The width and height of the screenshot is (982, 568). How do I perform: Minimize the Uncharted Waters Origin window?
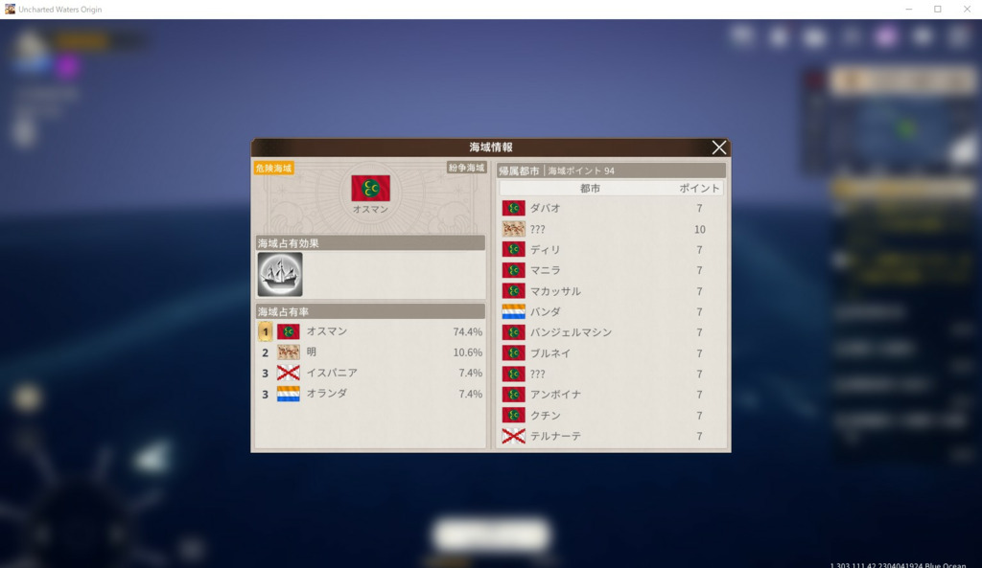909,10
